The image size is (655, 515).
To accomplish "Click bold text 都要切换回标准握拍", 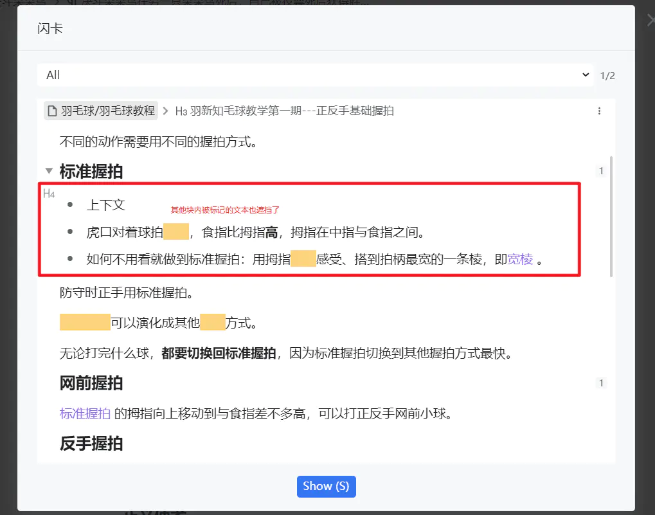I will [219, 354].
